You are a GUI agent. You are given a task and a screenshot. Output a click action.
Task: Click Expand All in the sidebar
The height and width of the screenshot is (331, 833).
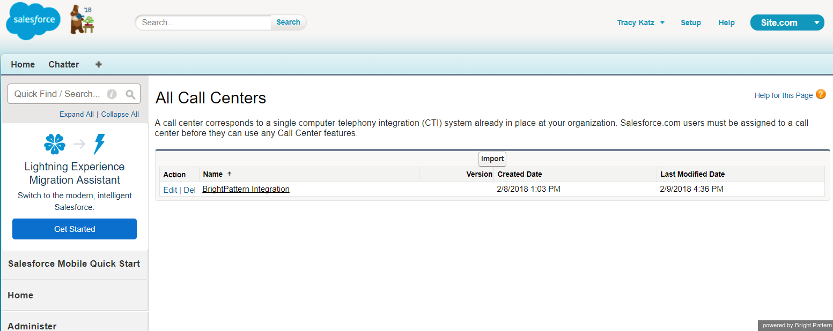[x=77, y=114]
